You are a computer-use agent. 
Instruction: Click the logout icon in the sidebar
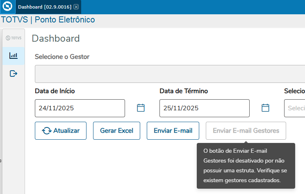click(x=14, y=74)
